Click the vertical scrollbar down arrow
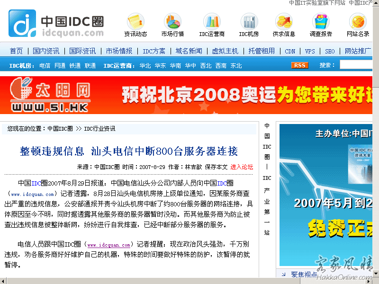The height and width of the screenshot is (284, 379). (x=376, y=274)
